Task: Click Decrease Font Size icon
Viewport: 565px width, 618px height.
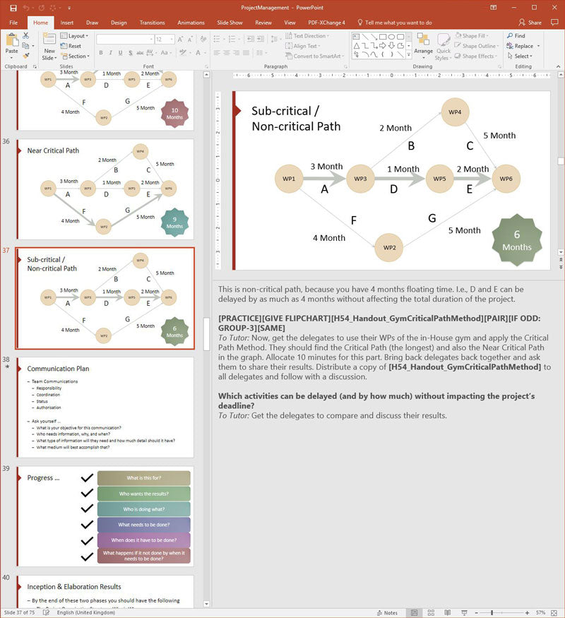Action: [190, 40]
